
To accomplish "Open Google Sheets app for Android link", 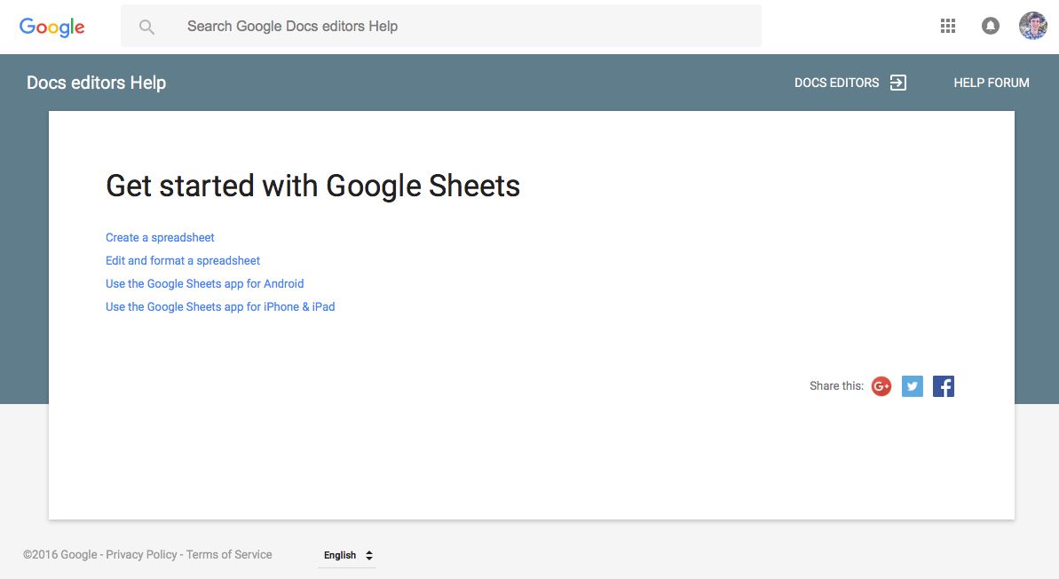I will coord(204,283).
